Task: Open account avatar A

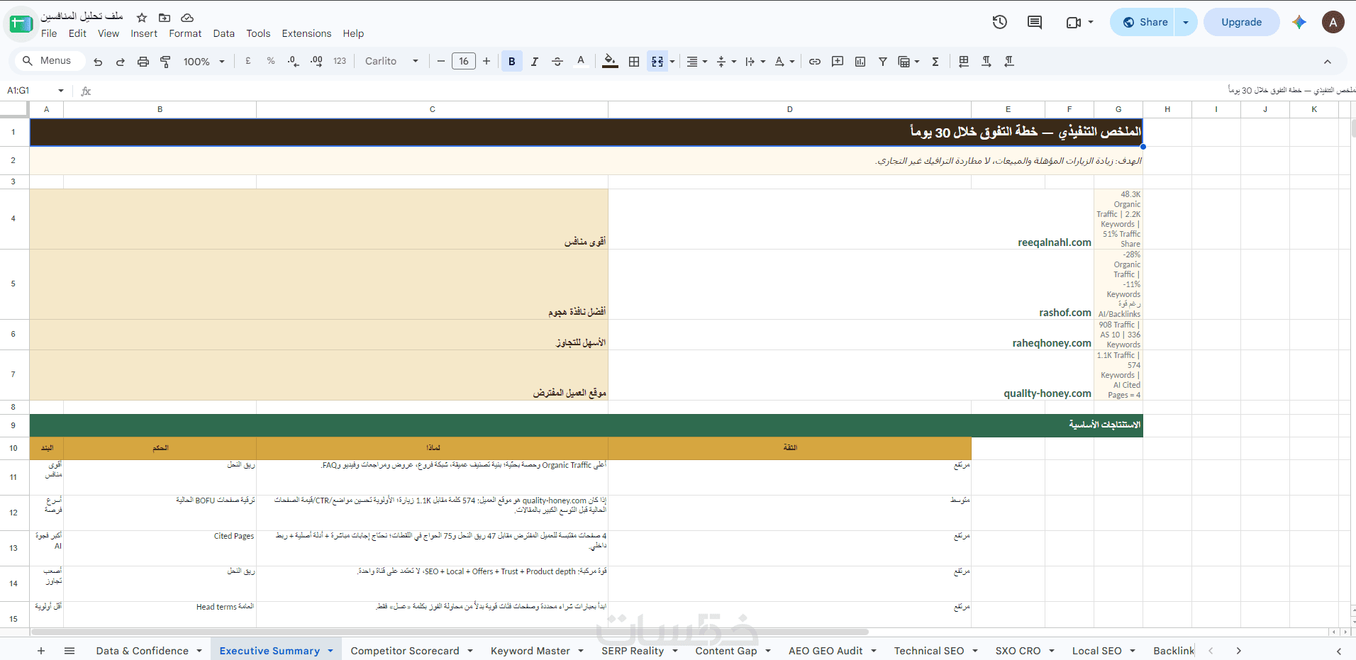Action: pos(1333,22)
